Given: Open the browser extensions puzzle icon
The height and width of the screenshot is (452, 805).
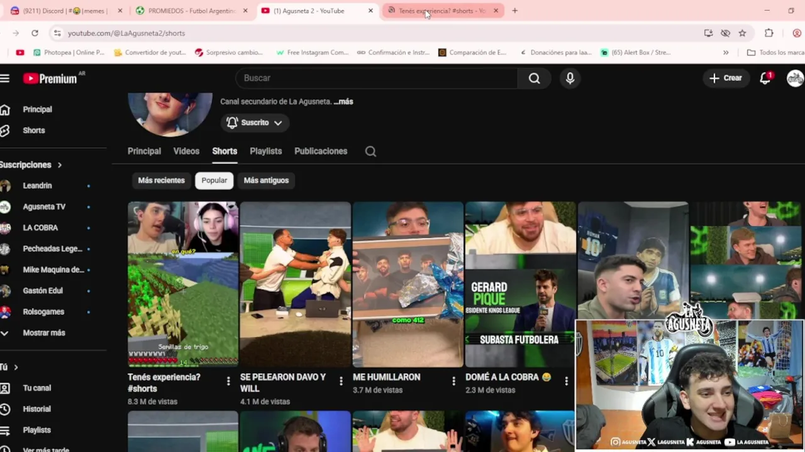Looking at the screenshot, I should (x=769, y=33).
